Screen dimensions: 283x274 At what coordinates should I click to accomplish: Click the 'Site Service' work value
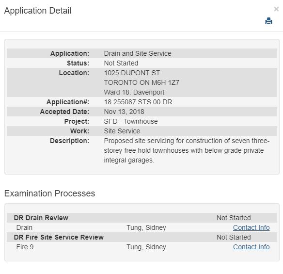coord(122,131)
